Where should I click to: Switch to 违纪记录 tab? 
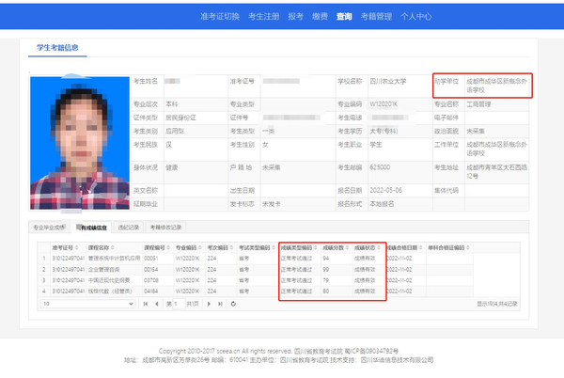point(129,228)
